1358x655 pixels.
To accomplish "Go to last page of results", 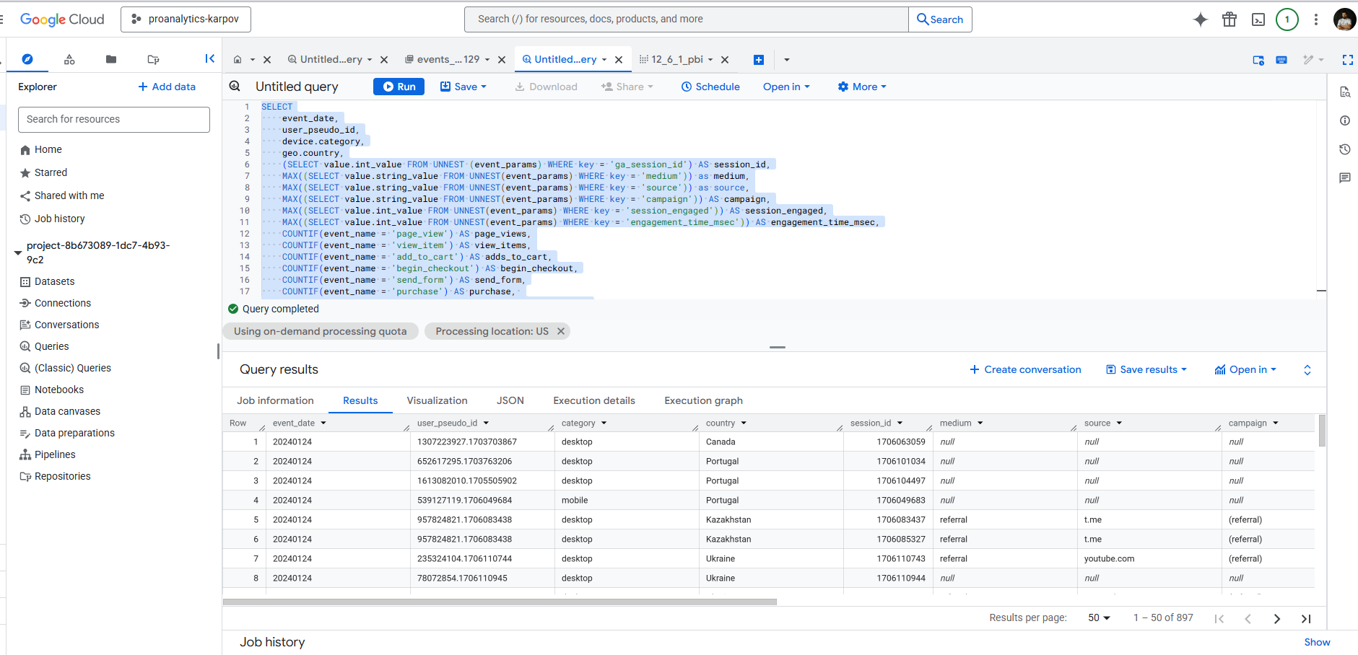I will pyautogui.click(x=1306, y=618).
